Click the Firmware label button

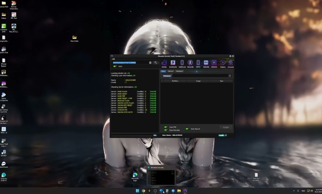167,76
